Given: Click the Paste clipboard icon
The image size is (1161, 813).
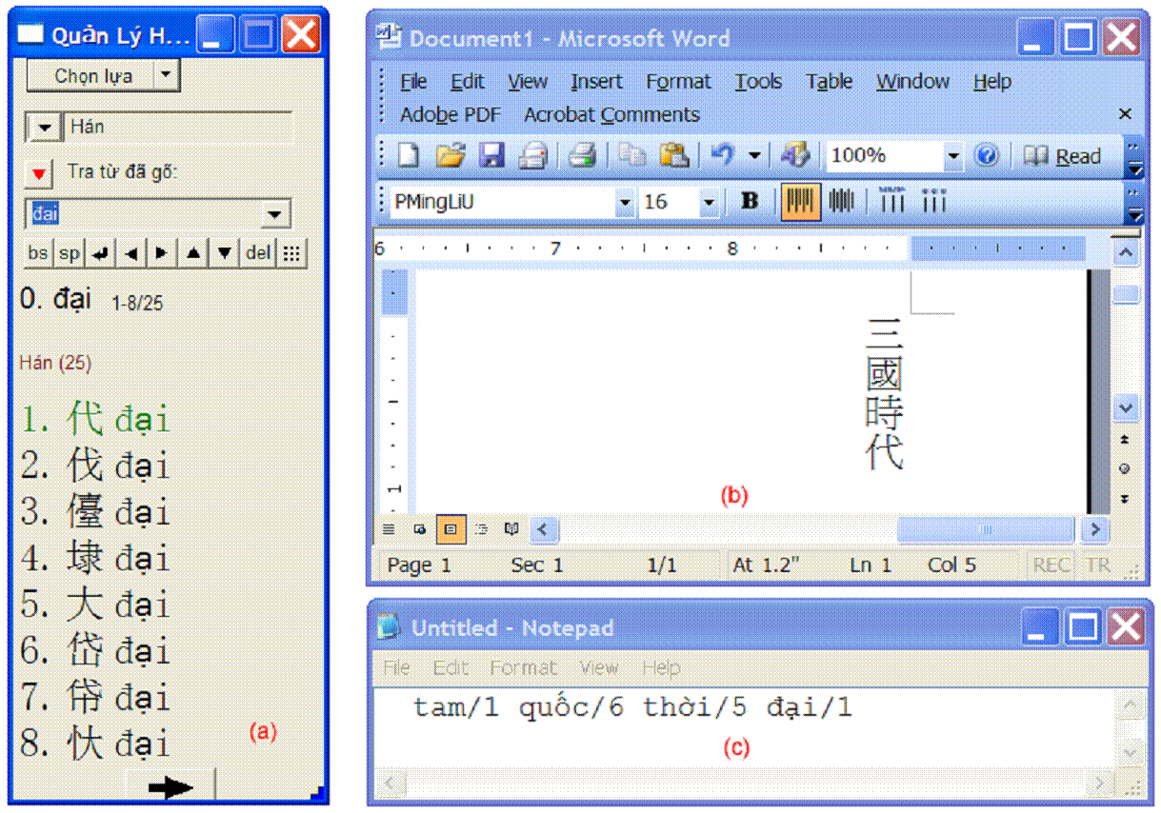Looking at the screenshot, I should tap(673, 156).
